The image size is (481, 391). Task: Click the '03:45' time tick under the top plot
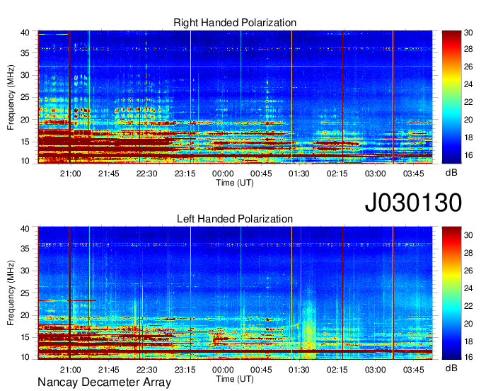pos(414,174)
